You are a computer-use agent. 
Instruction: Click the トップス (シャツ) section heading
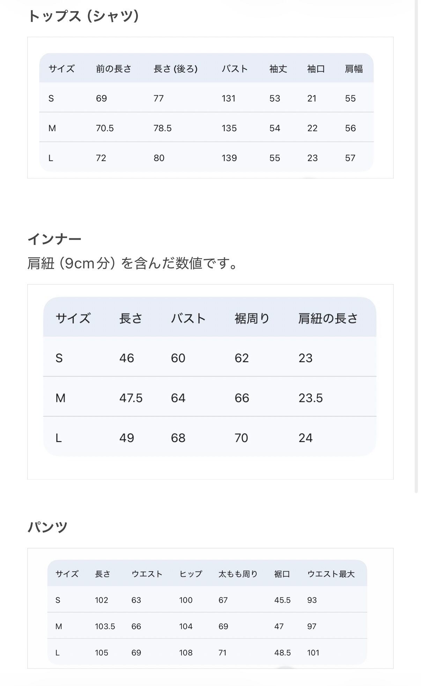pos(83,16)
